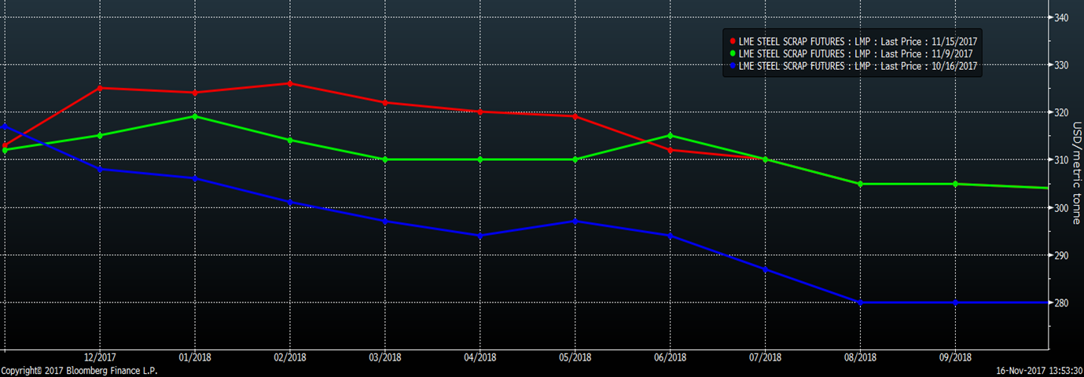Click the red data point at 02/2018
This screenshot has height=377, width=1084.
click(290, 83)
